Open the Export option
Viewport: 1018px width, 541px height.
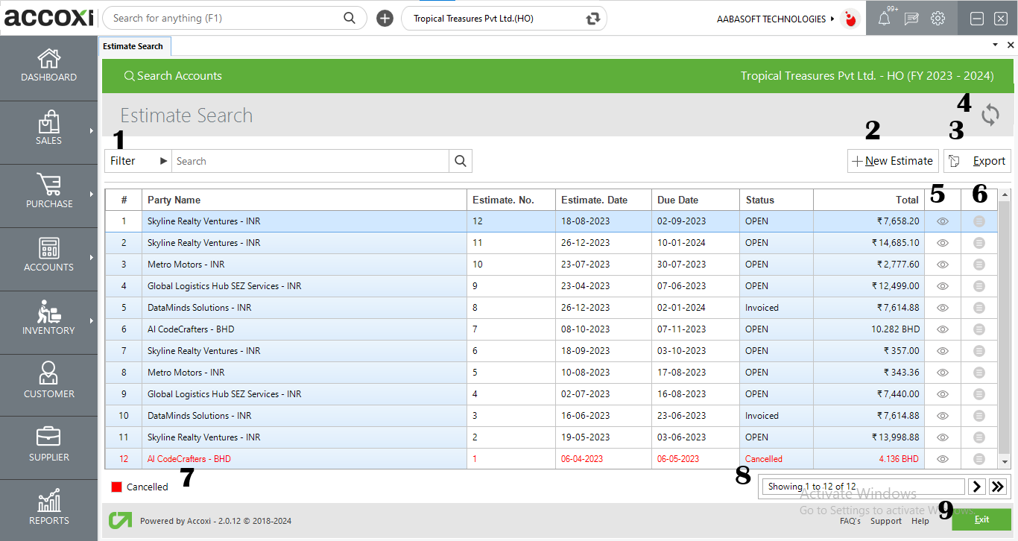pos(977,160)
